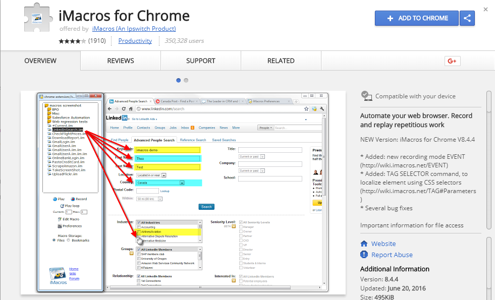Click the reload icon in the preview's browser
Viewport: 495px width, 300px height.
point(124,109)
